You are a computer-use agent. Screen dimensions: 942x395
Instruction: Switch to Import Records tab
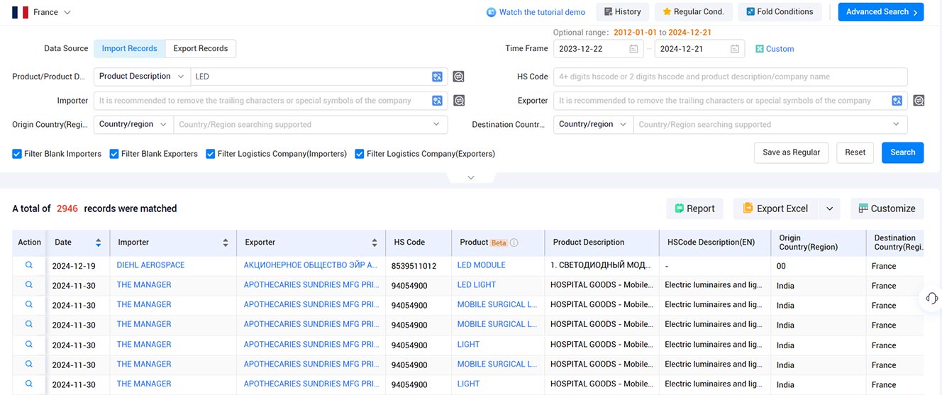pos(129,48)
